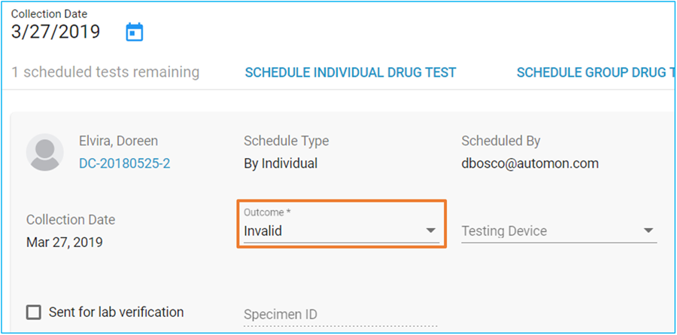Click the Scheduled By heading label
This screenshot has height=335, width=677.
click(501, 141)
